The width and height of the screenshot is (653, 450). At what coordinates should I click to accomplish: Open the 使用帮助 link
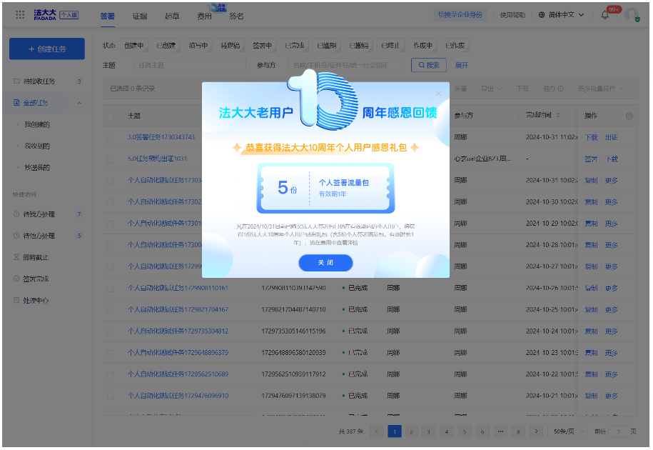click(512, 15)
